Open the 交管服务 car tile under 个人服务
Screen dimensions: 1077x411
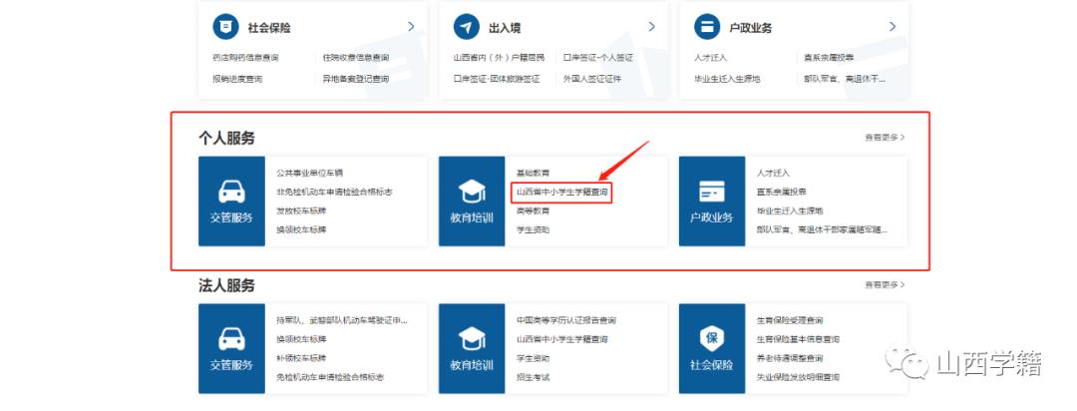click(x=231, y=201)
